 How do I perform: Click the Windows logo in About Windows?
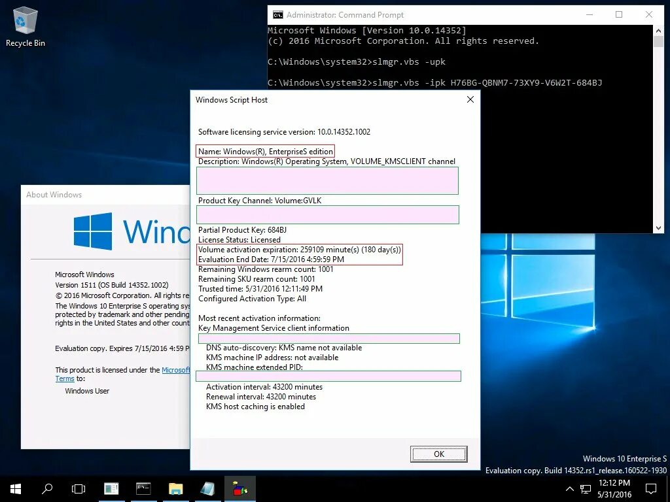click(93, 231)
